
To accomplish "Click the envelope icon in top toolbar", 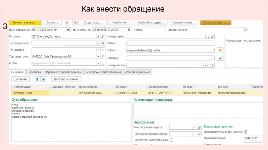I will tap(75, 23).
